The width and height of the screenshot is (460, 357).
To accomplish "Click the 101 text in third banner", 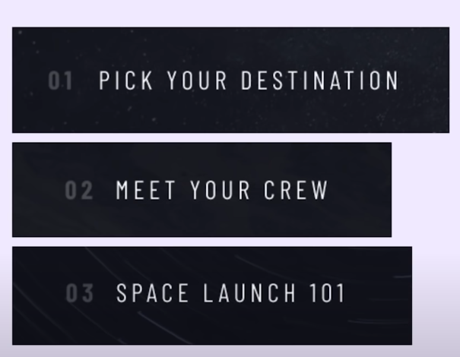I will click(x=328, y=292).
